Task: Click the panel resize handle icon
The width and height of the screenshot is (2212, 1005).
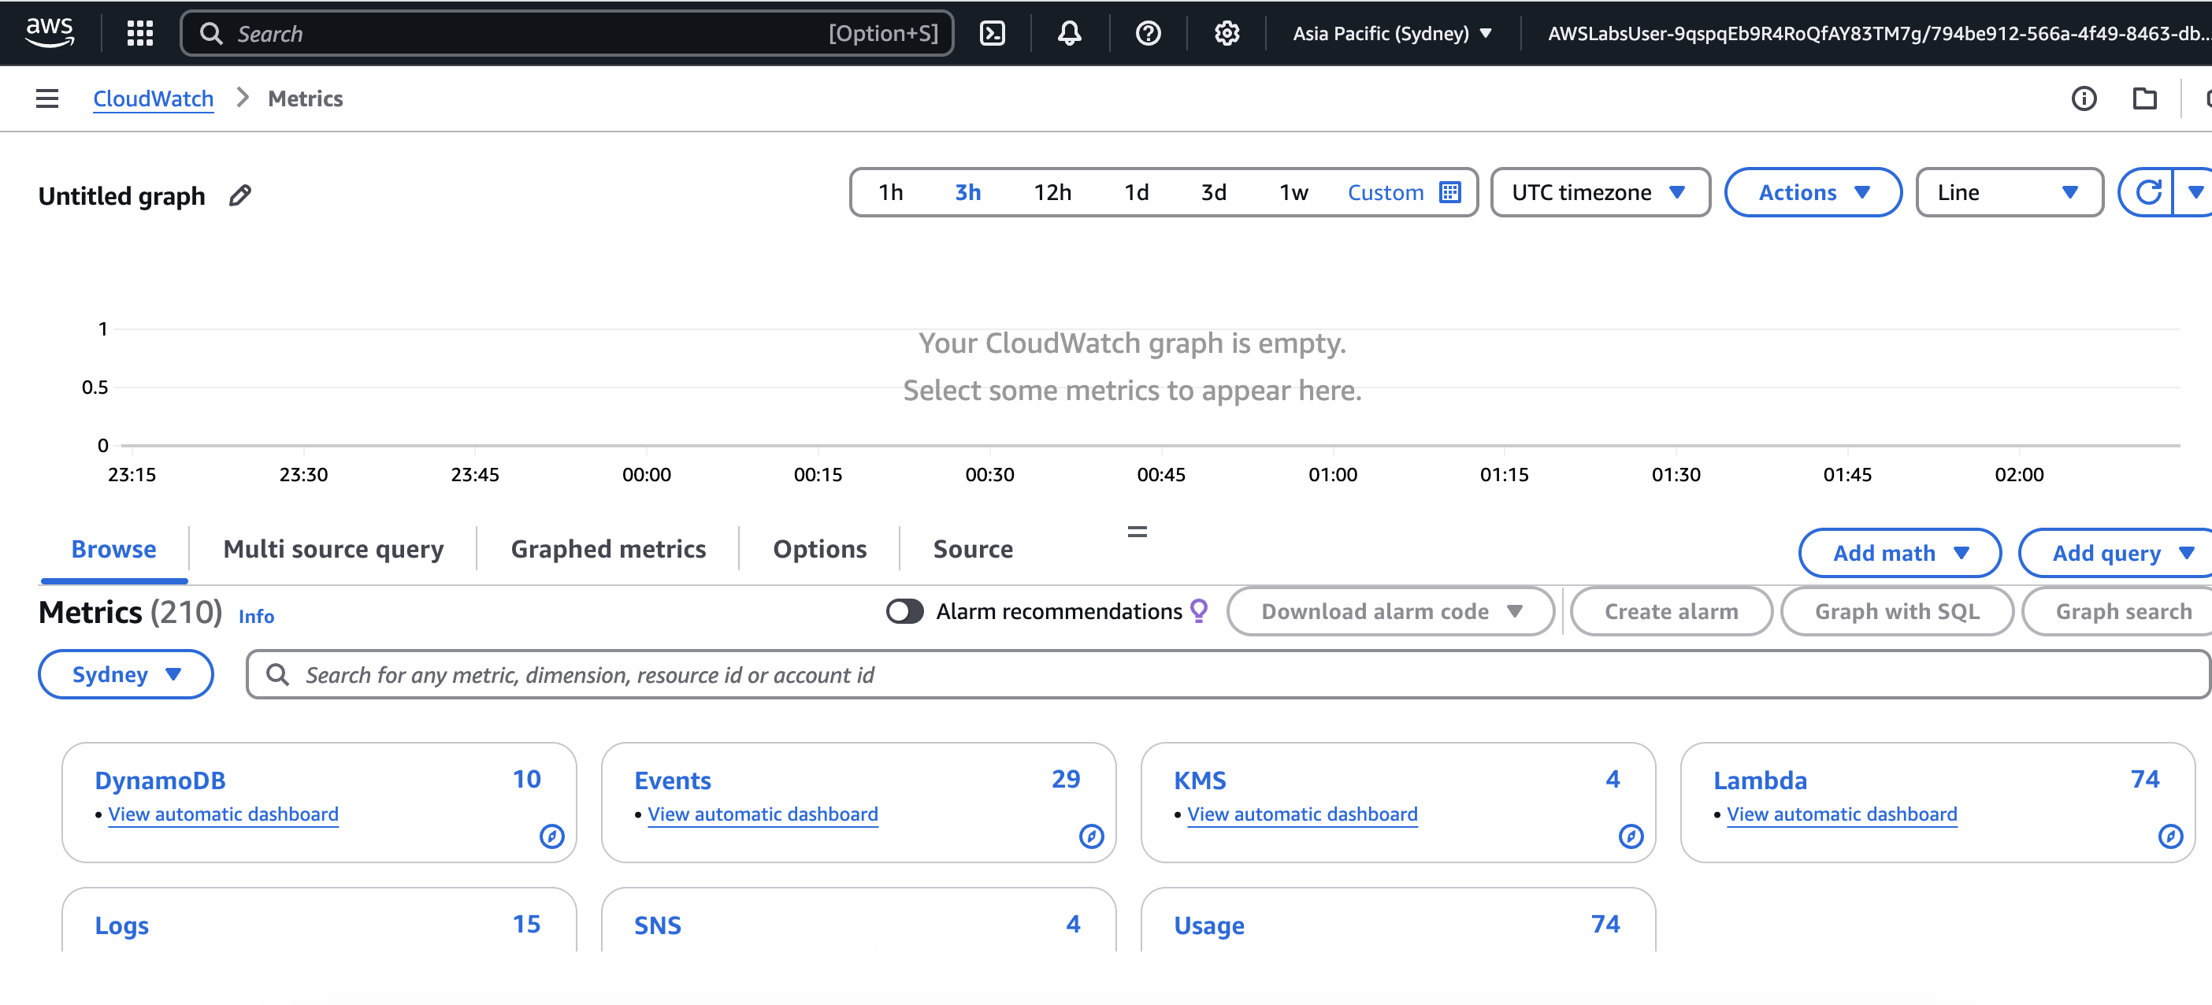Action: (1137, 532)
